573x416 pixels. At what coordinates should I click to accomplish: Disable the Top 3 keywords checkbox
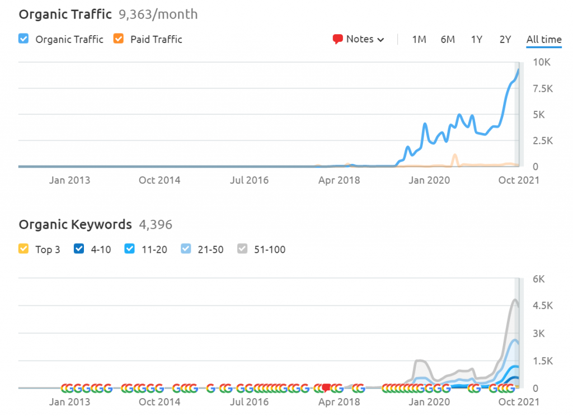coord(24,249)
